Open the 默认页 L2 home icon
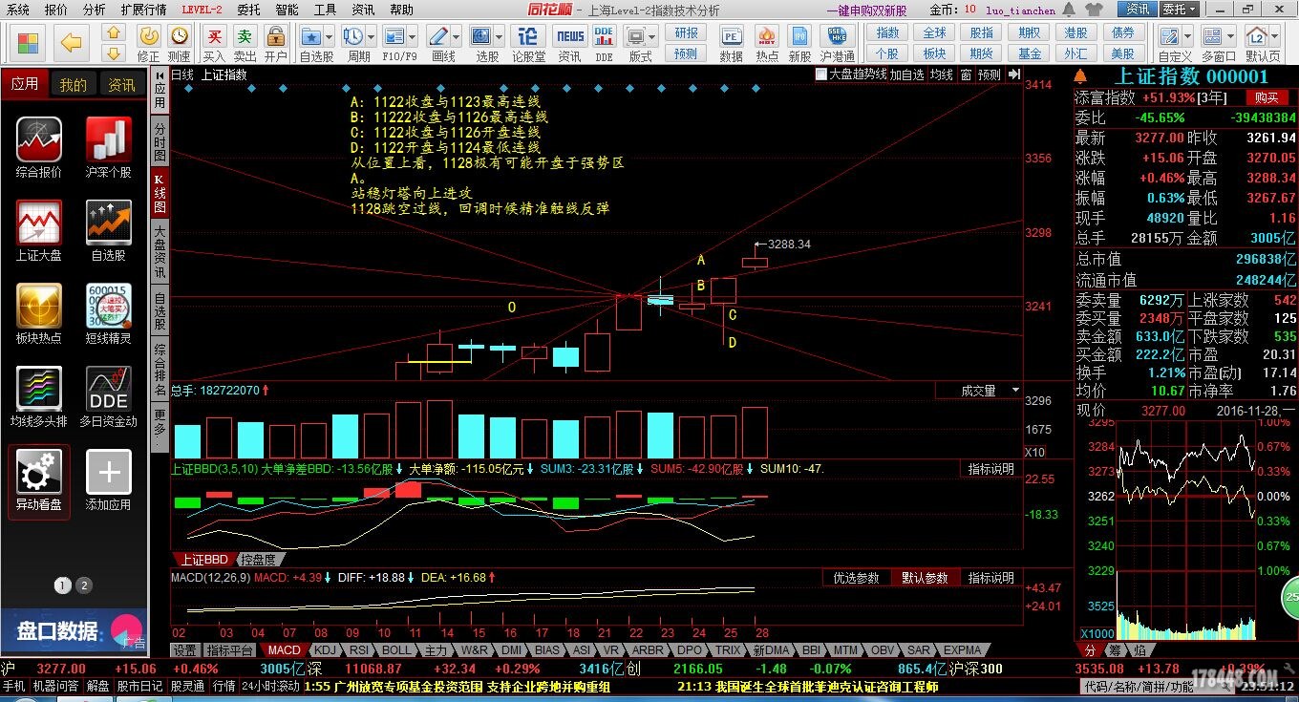The width and height of the screenshot is (1299, 702). 1257,35
